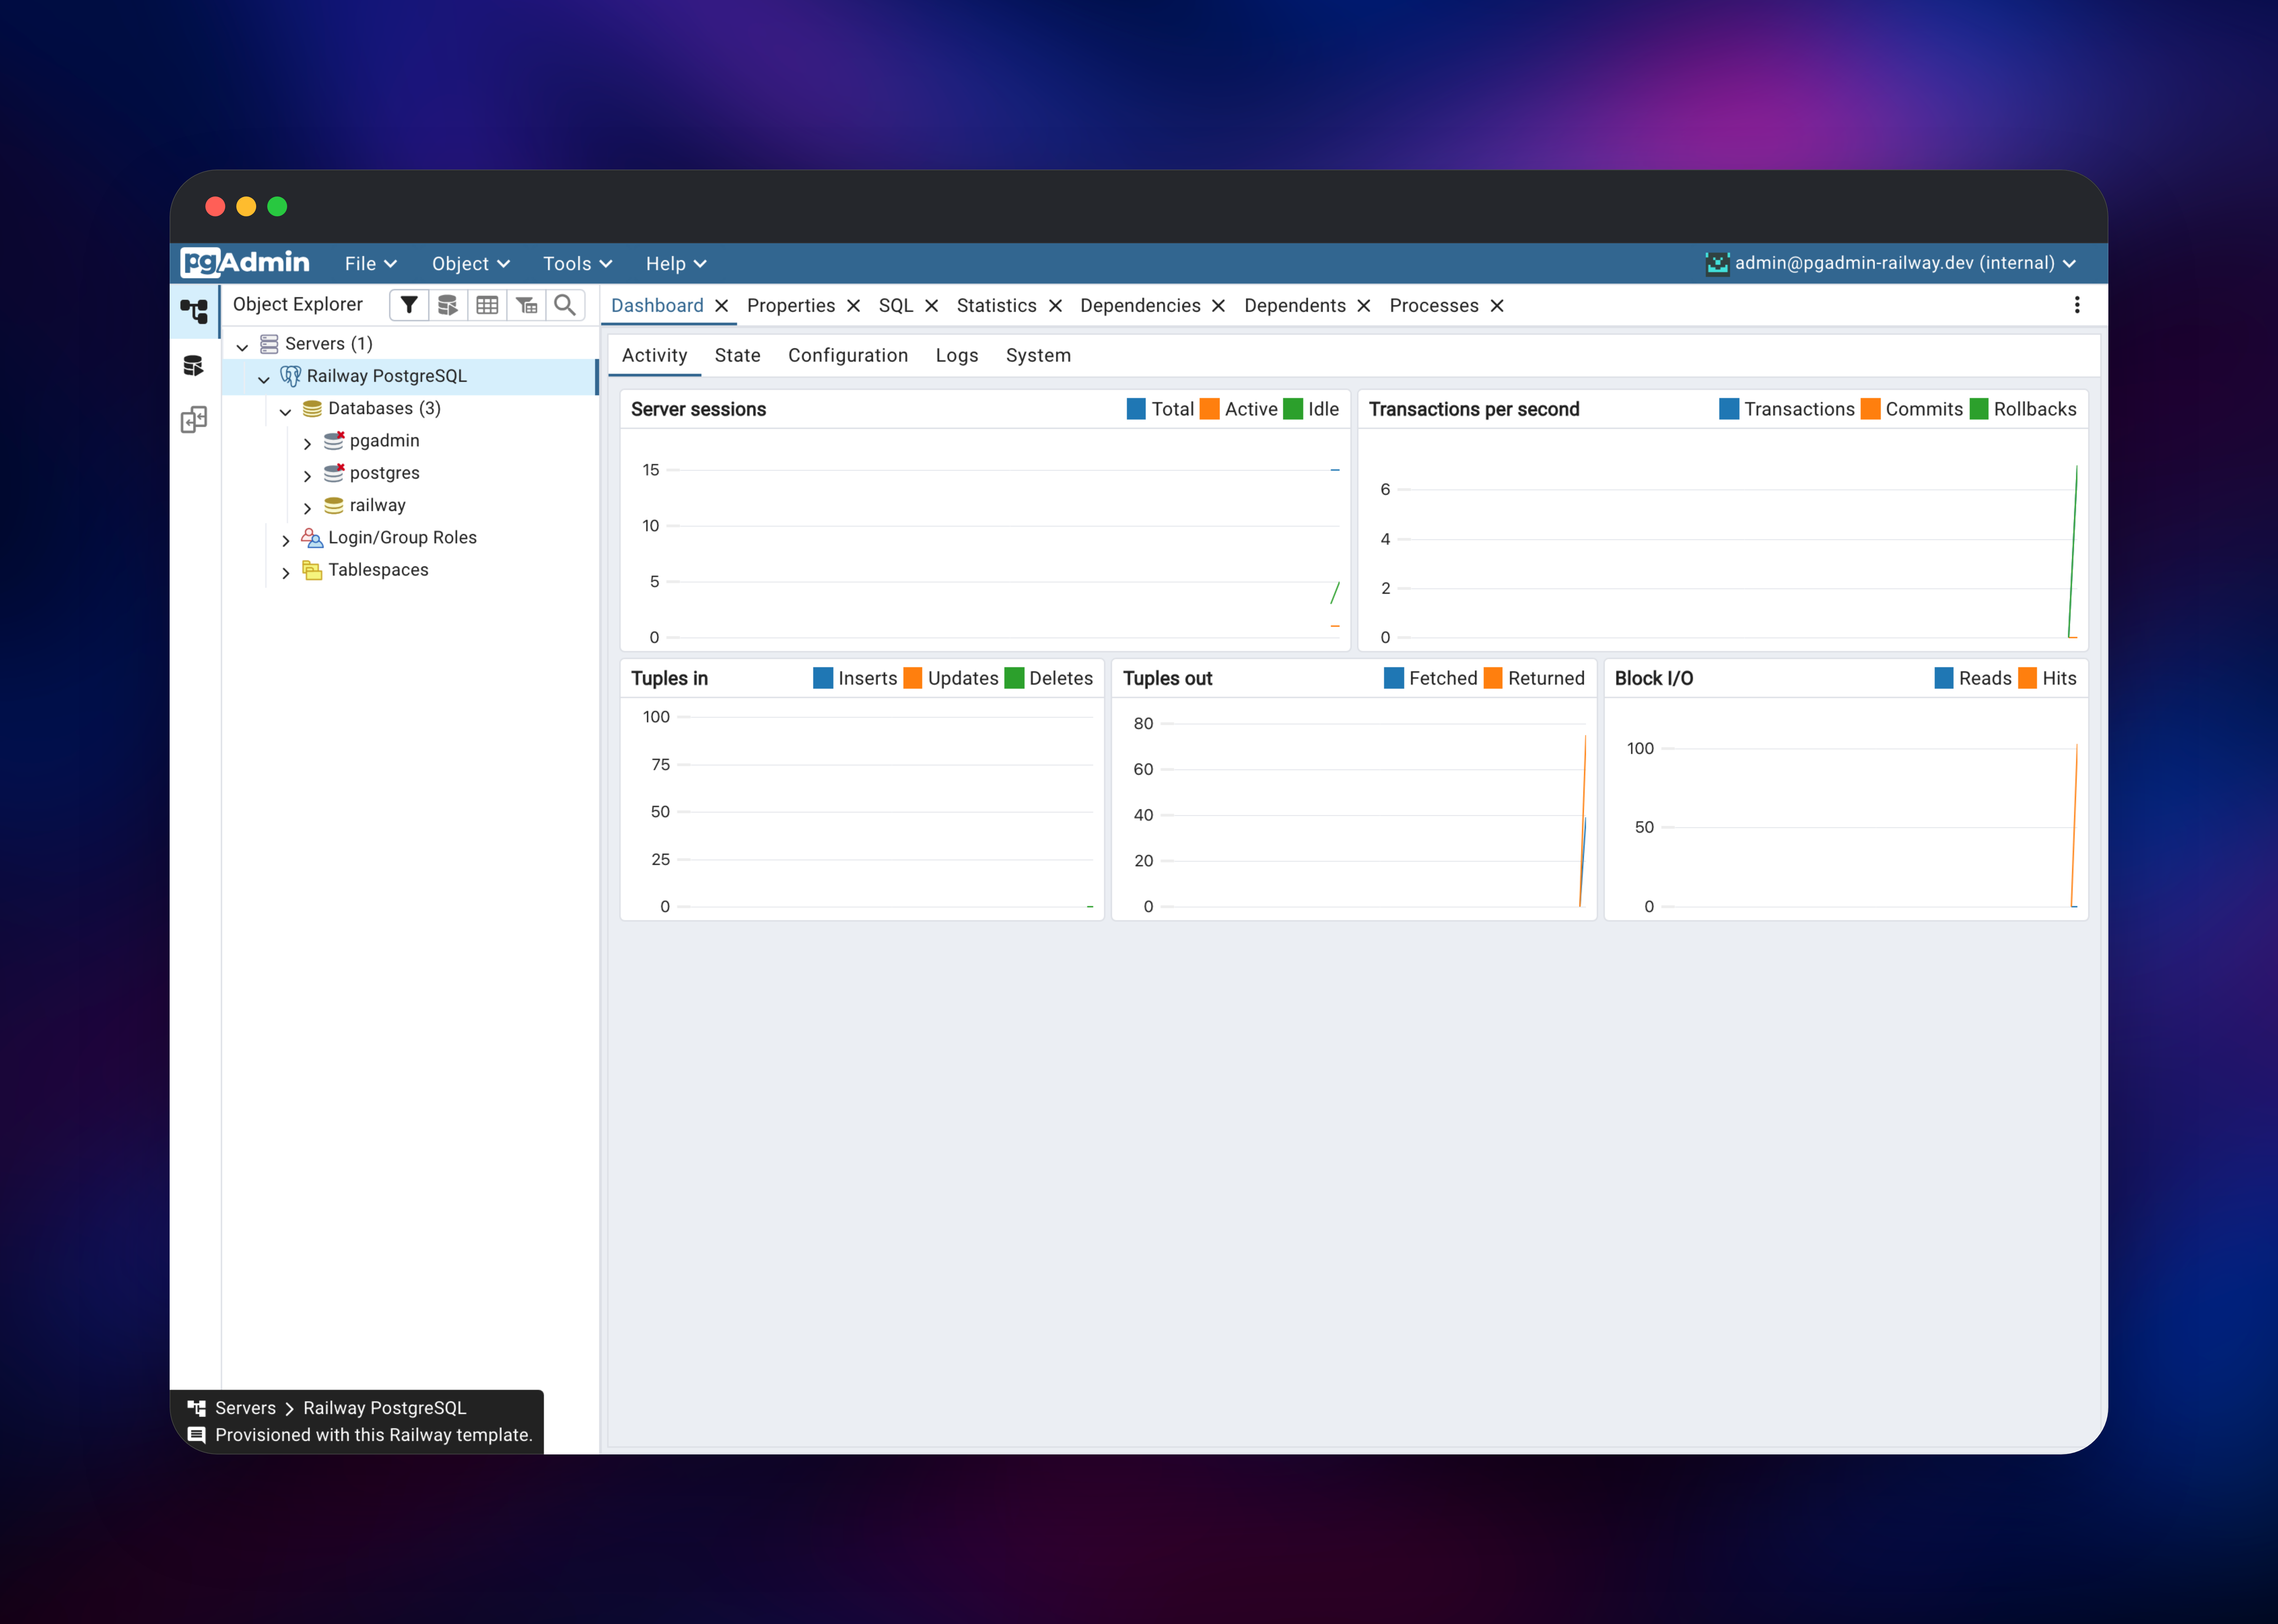2278x1624 pixels.
Task: Switch to the Statistics tab
Action: click(996, 306)
